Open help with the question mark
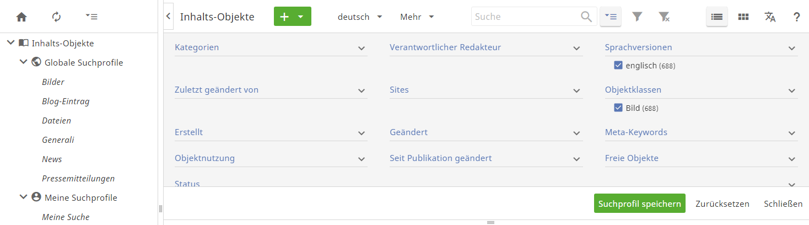This screenshot has width=809, height=225. pos(796,17)
